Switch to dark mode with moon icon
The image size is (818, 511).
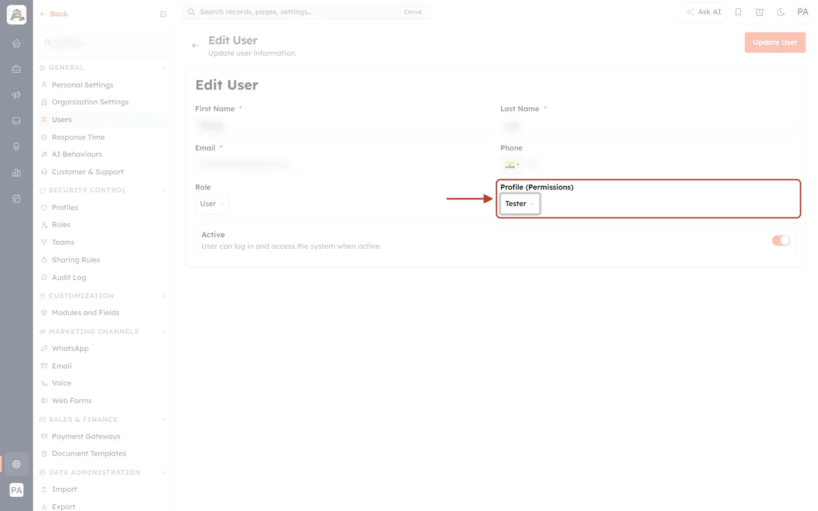781,12
